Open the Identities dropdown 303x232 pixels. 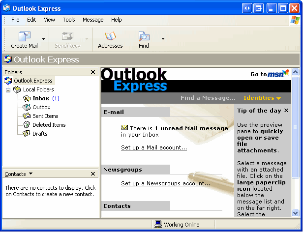coord(262,98)
